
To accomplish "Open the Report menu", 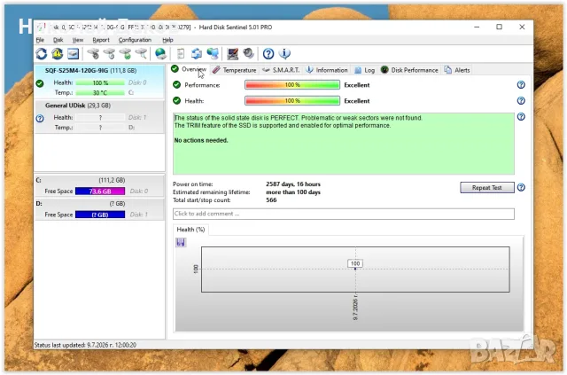I will click(101, 40).
